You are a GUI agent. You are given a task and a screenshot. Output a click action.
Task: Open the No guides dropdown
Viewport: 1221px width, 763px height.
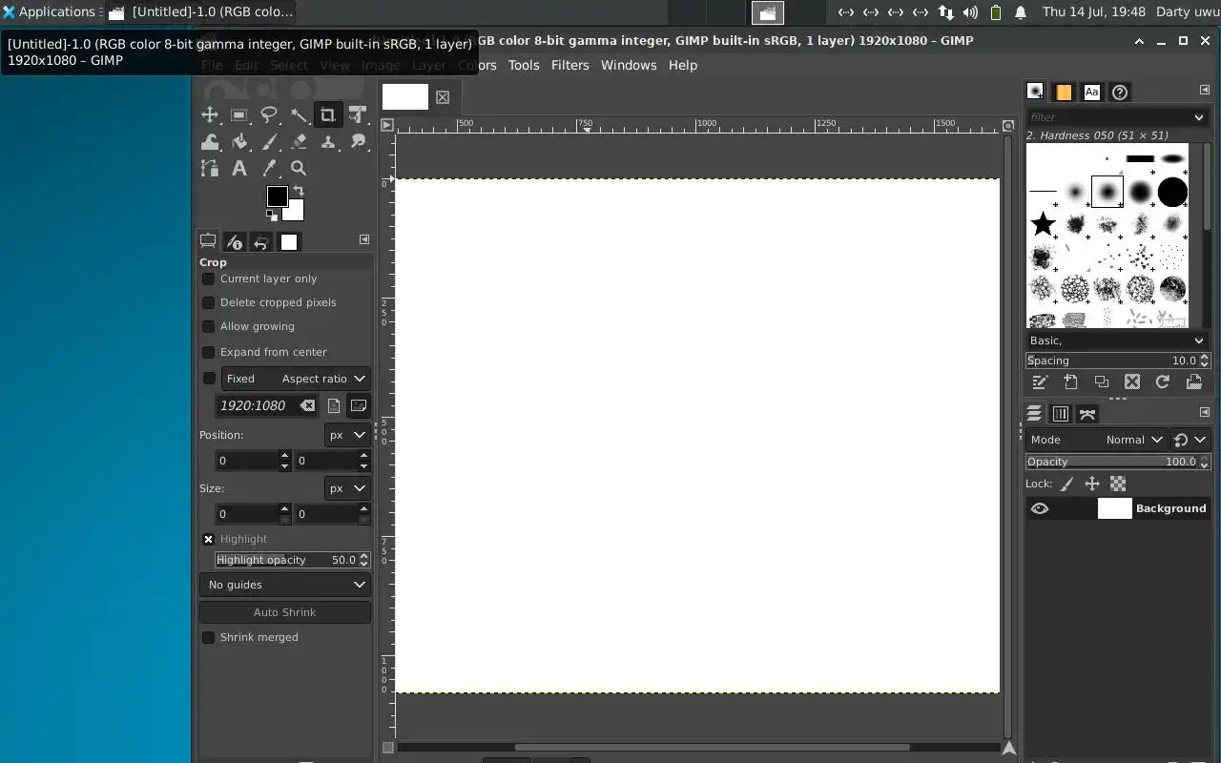285,585
